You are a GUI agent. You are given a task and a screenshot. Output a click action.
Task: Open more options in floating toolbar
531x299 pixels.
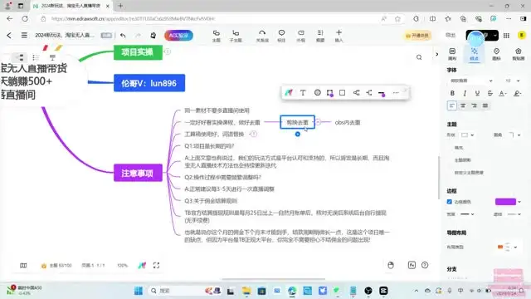(396, 92)
